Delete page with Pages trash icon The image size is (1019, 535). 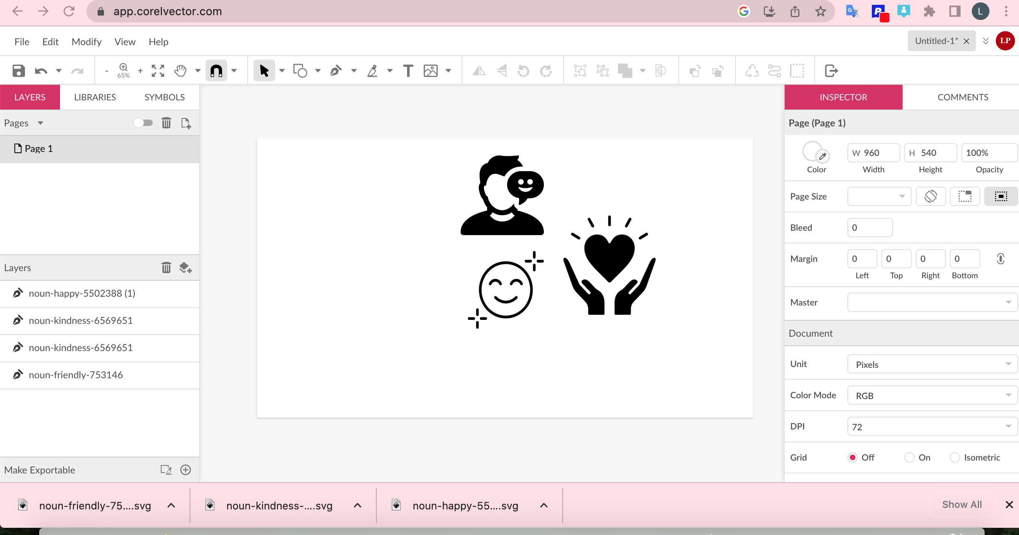click(166, 123)
